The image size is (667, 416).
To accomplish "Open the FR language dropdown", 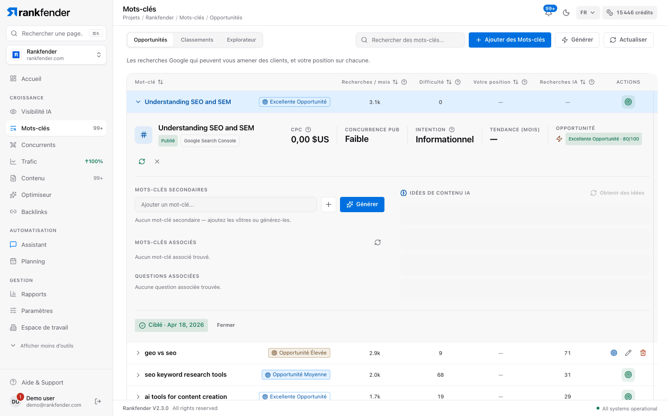I will (588, 12).
